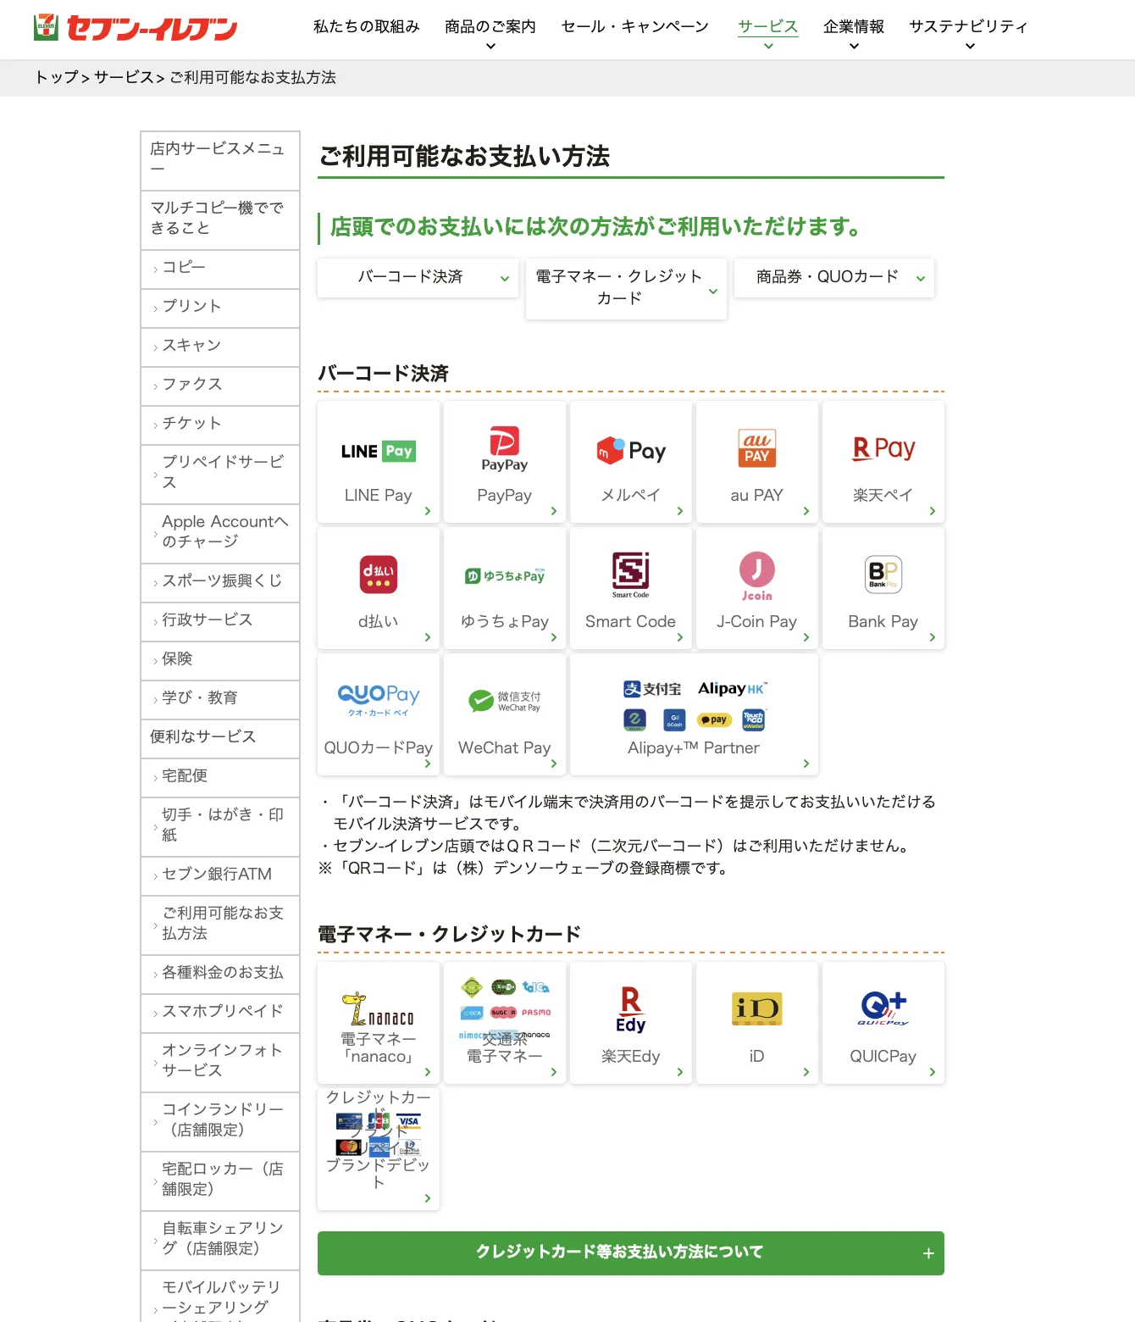Open マルチコピー機でできること in the sidebar
The height and width of the screenshot is (1322, 1135).
[x=220, y=219]
